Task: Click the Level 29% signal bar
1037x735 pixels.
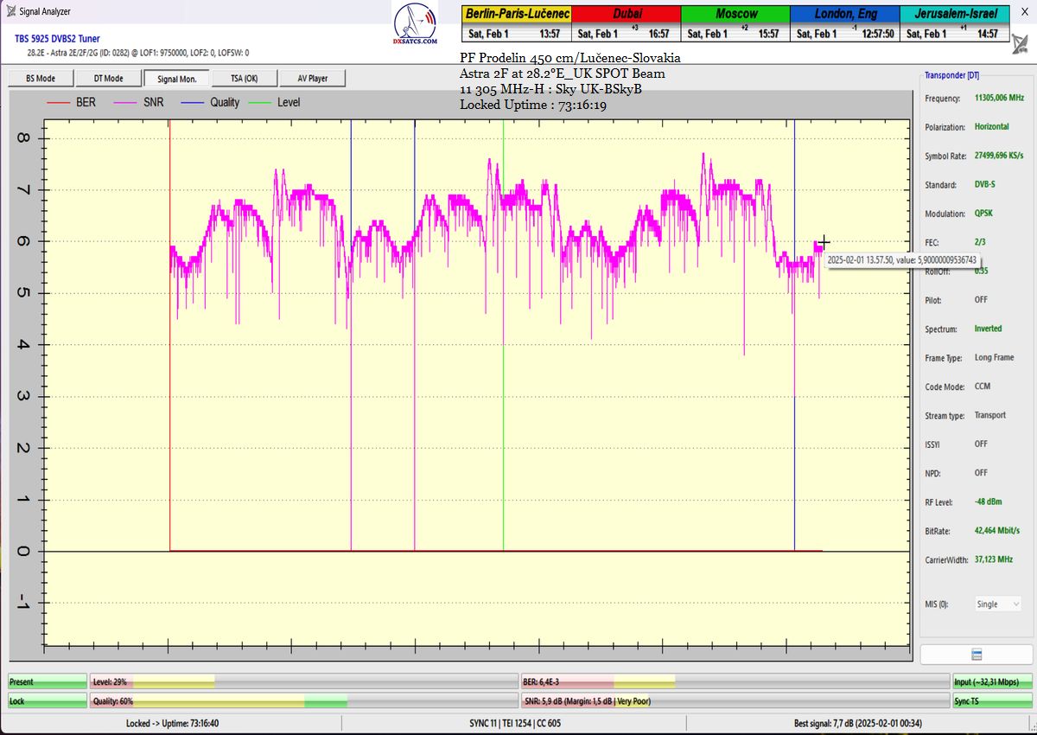Action: [302, 681]
